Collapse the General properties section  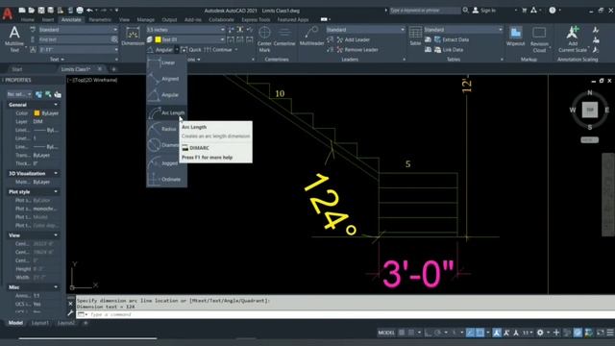coord(56,105)
